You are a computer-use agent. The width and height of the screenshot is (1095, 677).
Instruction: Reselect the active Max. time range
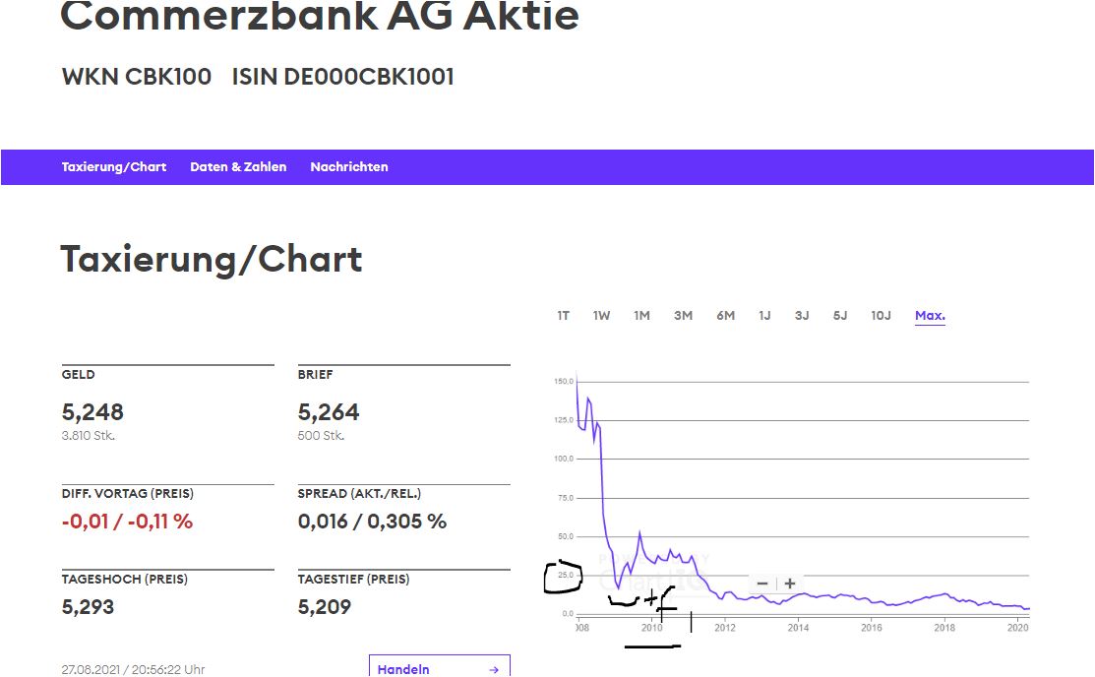(929, 315)
